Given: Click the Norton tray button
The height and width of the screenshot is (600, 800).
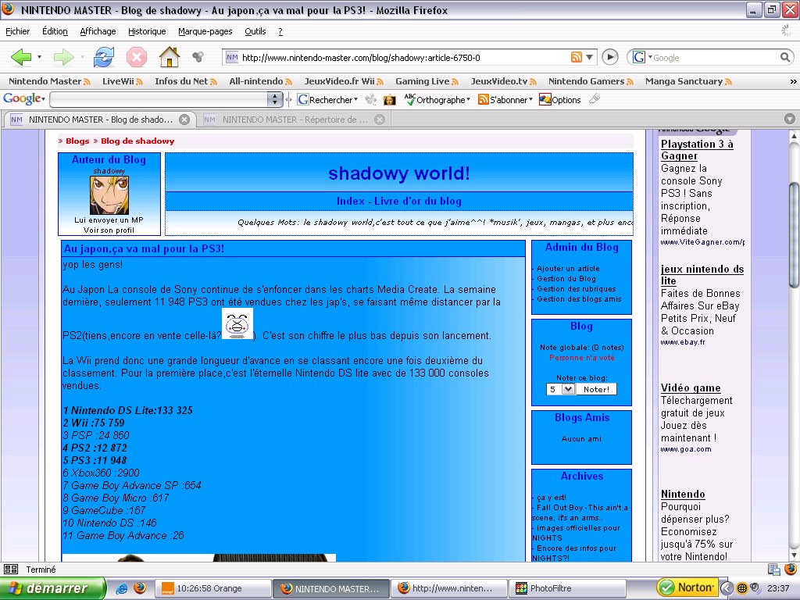Looking at the screenshot, I should pyautogui.click(x=687, y=587).
